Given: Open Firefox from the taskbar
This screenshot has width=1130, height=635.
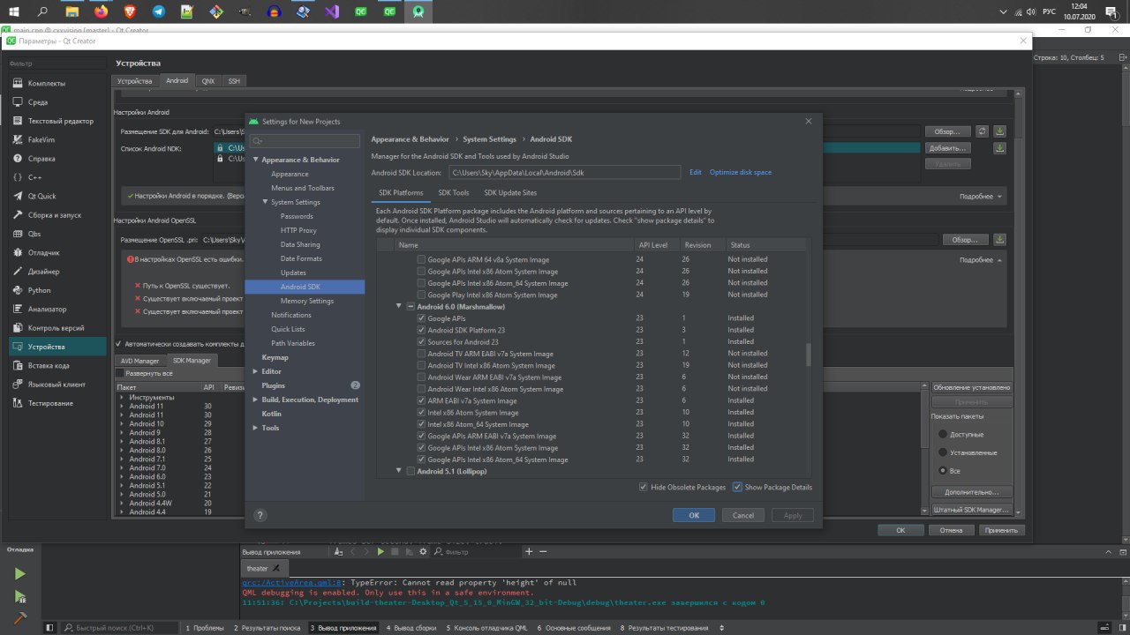Looking at the screenshot, I should click(x=101, y=12).
